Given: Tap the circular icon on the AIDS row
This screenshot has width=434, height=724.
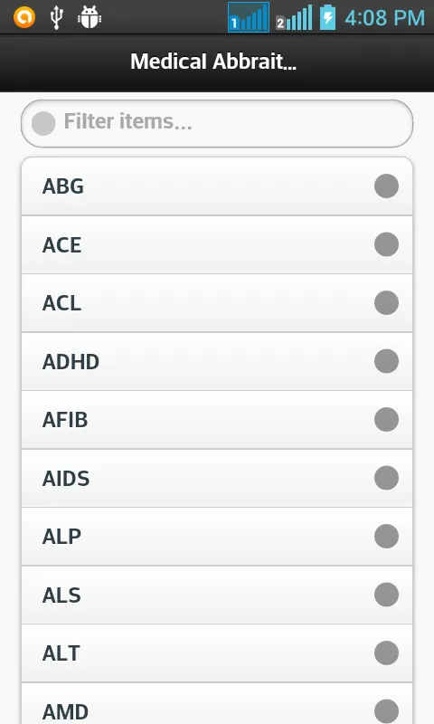Looking at the screenshot, I should click(386, 478).
